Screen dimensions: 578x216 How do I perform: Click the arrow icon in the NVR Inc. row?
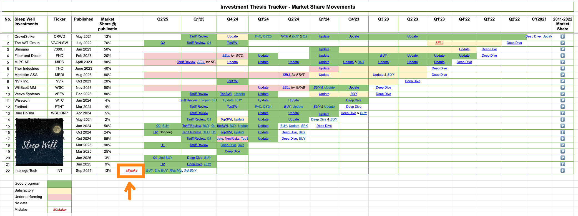tap(562, 81)
